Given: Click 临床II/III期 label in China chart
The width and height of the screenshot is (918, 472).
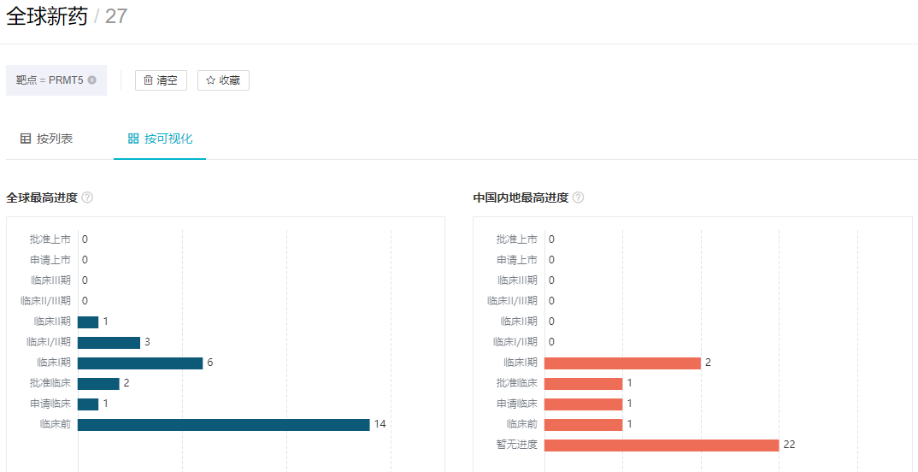Looking at the screenshot, I should pos(512,300).
